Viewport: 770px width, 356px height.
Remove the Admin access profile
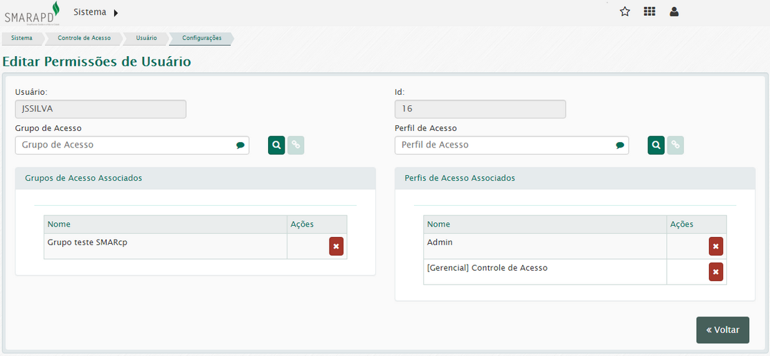click(715, 247)
